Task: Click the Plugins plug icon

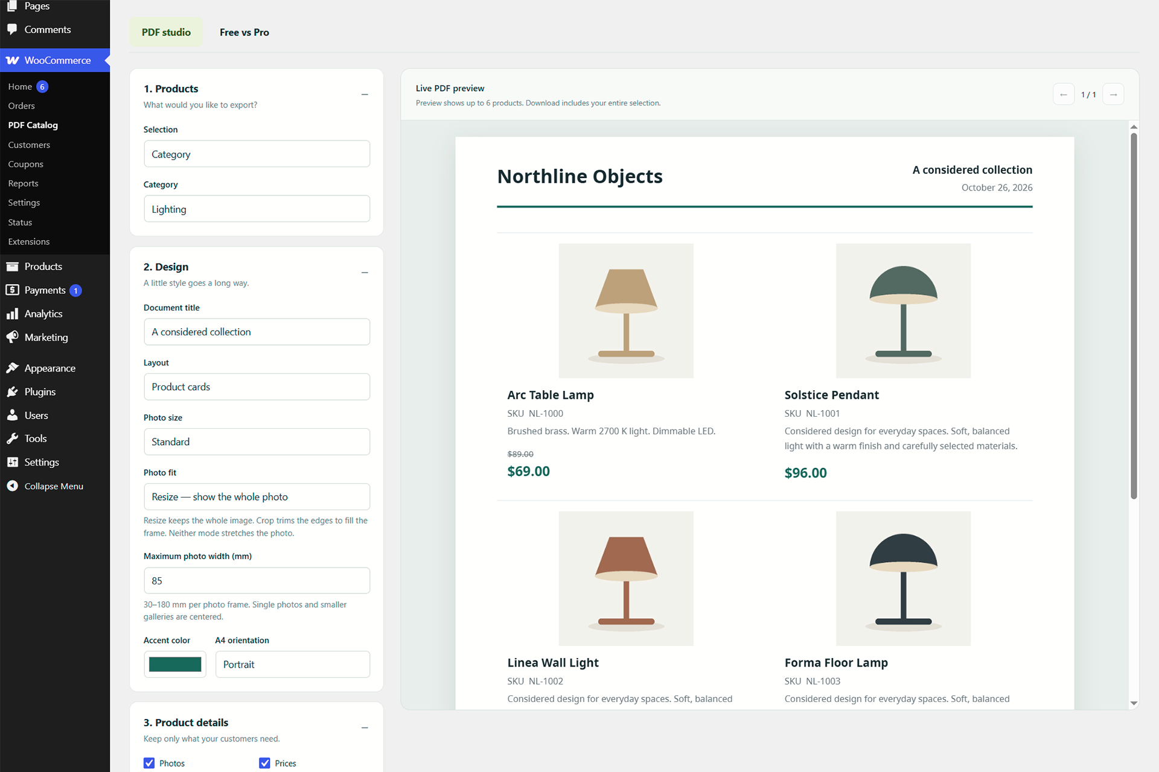Action: click(x=12, y=391)
